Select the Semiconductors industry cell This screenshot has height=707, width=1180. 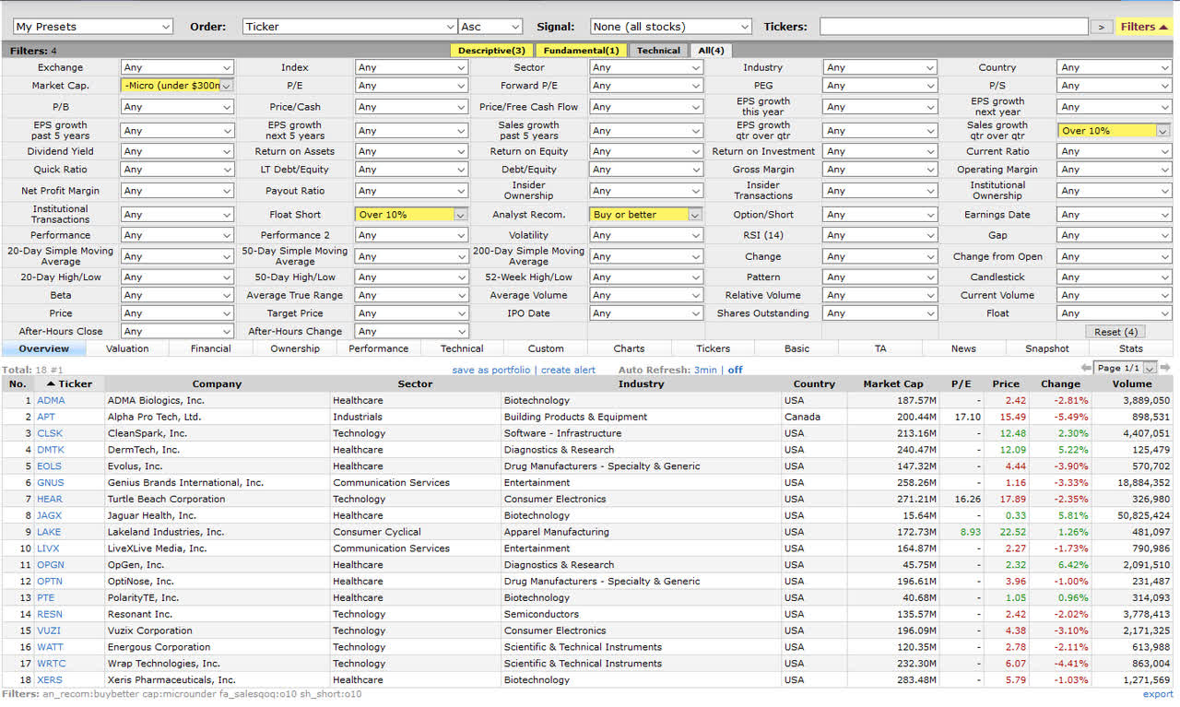[x=642, y=614]
